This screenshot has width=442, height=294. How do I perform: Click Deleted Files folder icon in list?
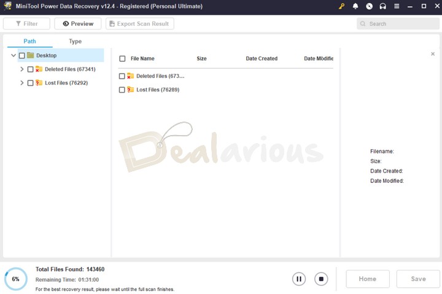click(x=130, y=76)
